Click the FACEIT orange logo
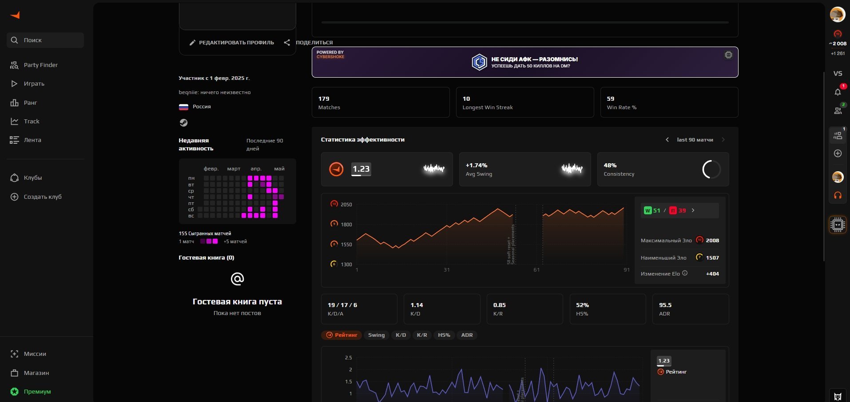The height and width of the screenshot is (402, 850). click(x=15, y=15)
